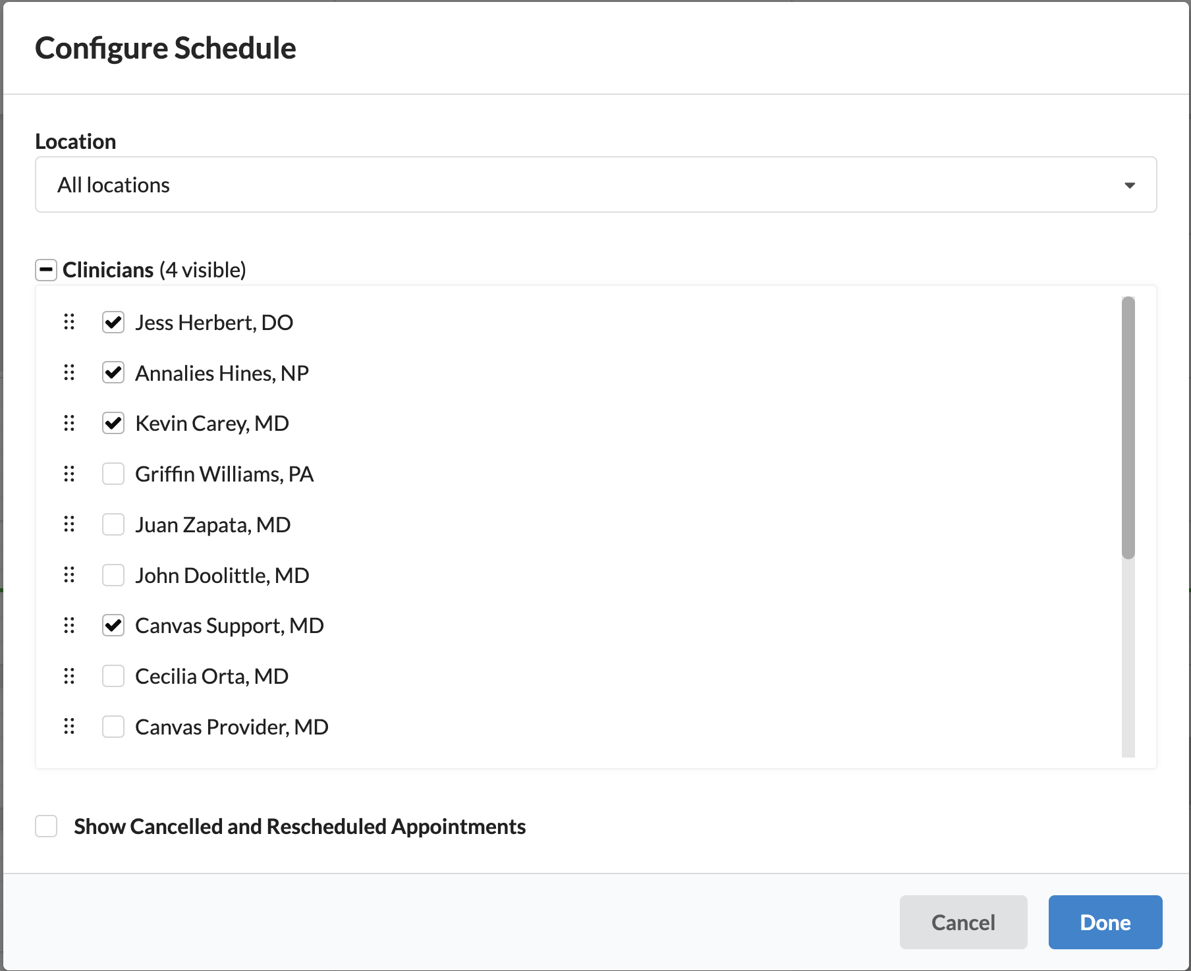
Task: Enable Griffin Williams, PA on the schedule
Action: (x=113, y=474)
